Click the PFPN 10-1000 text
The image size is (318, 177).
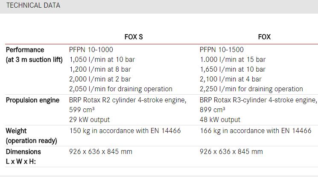coord(91,49)
